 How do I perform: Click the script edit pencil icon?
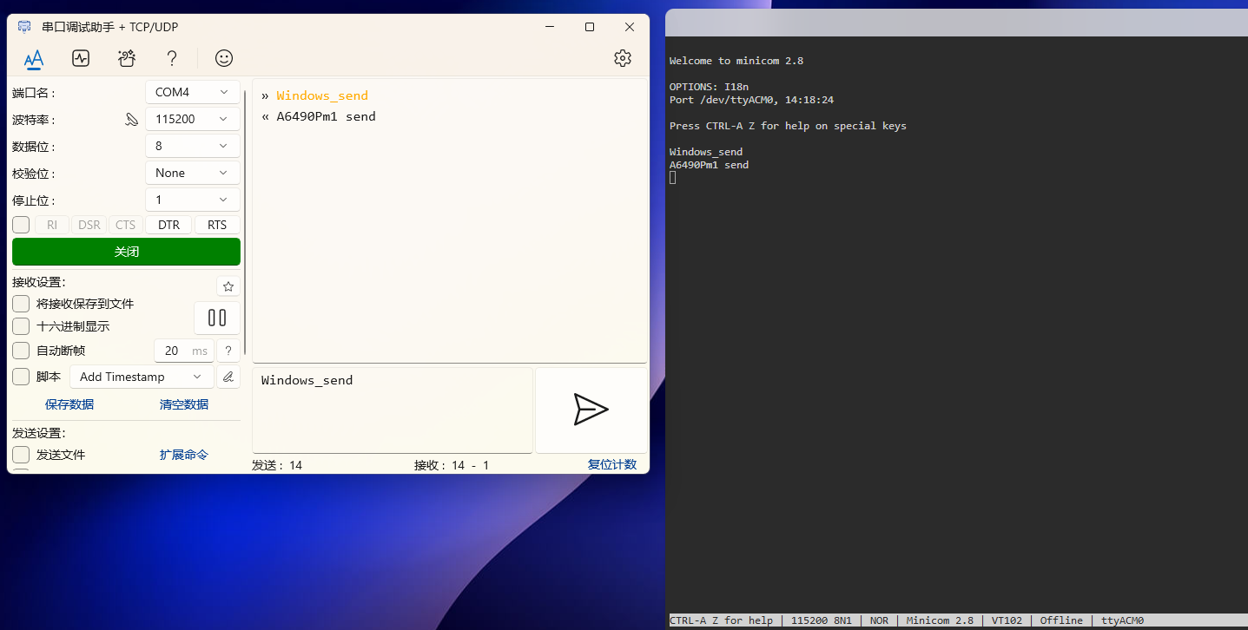tap(228, 377)
